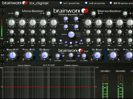Click the rightmost blue button under Modus knob

coord(81,41)
